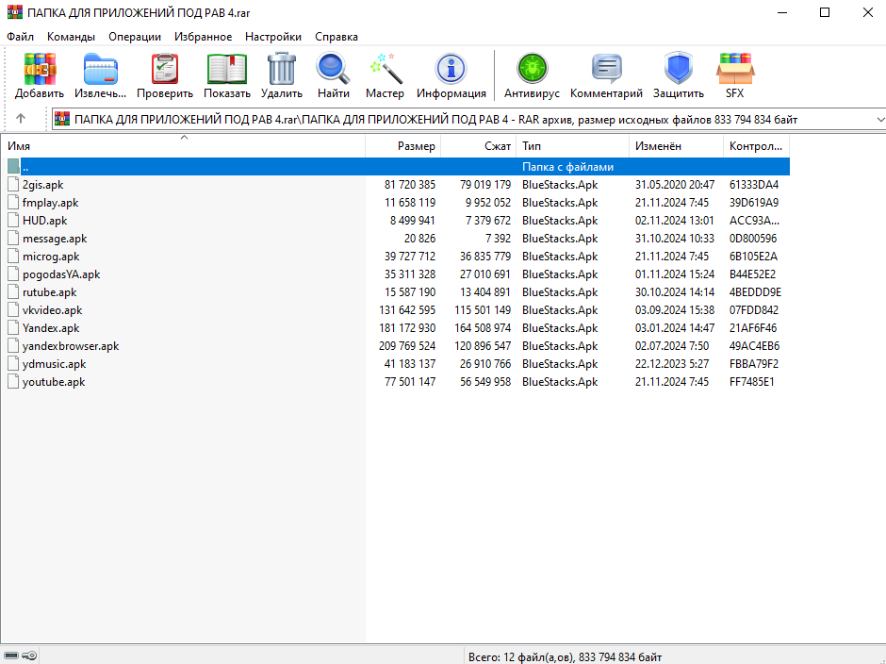Click the Защитить shield icon
Screen dimensions: 886x664
point(678,69)
